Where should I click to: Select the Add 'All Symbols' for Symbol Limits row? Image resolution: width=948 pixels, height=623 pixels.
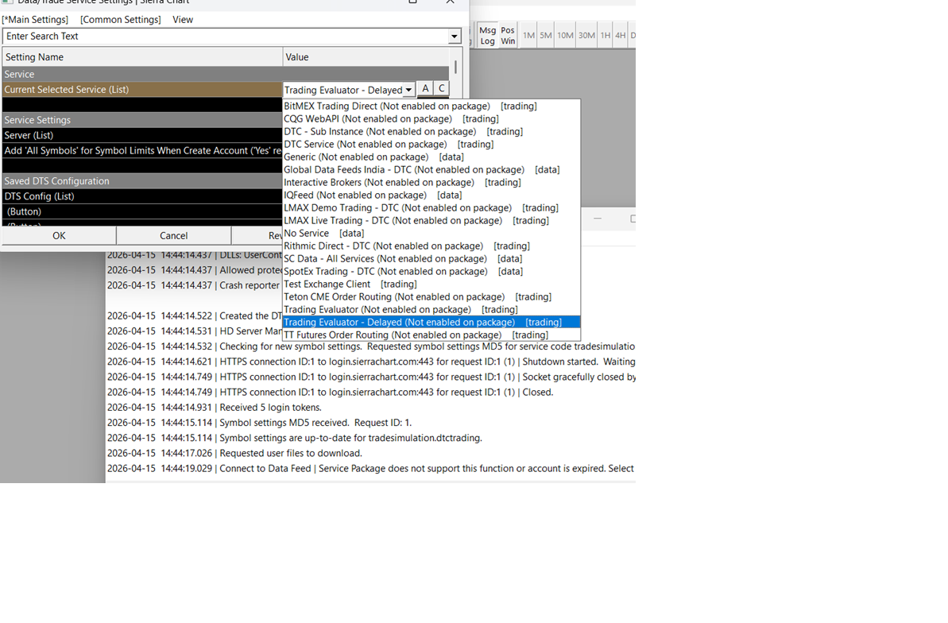pos(142,150)
